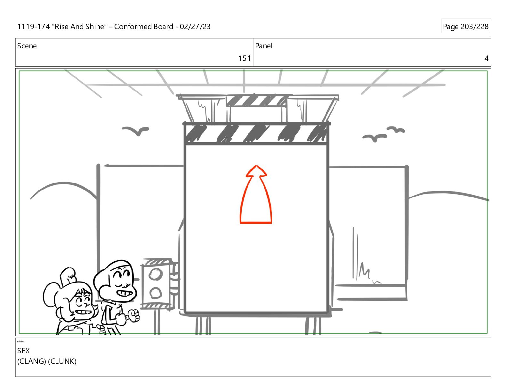Image resolution: width=507 pixels, height=392 pixels.
Task: Click the title "Rise And Shine" Conformed Board
Action: [x=114, y=27]
